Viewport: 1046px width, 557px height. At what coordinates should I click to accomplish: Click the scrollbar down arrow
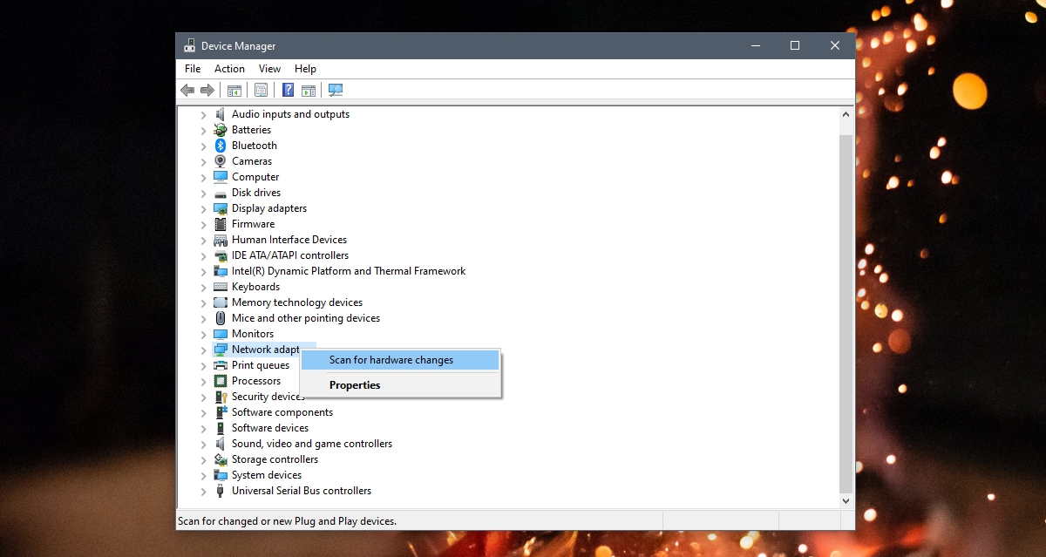[845, 499]
